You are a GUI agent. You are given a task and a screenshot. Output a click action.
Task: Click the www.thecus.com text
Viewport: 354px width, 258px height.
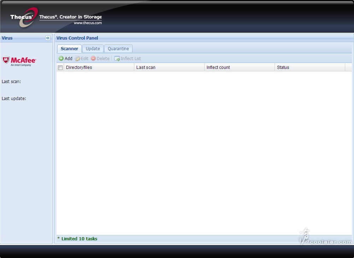click(x=88, y=23)
